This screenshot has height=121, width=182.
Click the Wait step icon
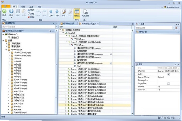pyautogui.click(x=75, y=66)
